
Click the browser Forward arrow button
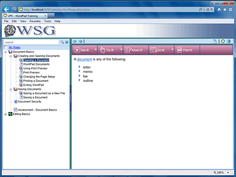(14, 10)
